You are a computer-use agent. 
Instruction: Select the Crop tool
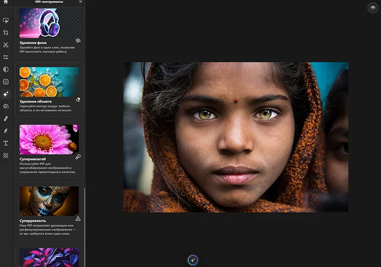pyautogui.click(x=6, y=33)
